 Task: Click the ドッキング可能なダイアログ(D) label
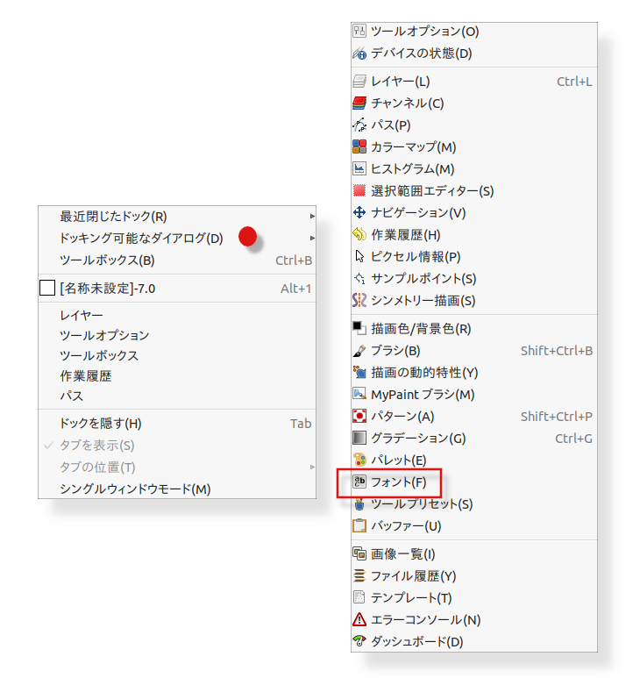141,239
